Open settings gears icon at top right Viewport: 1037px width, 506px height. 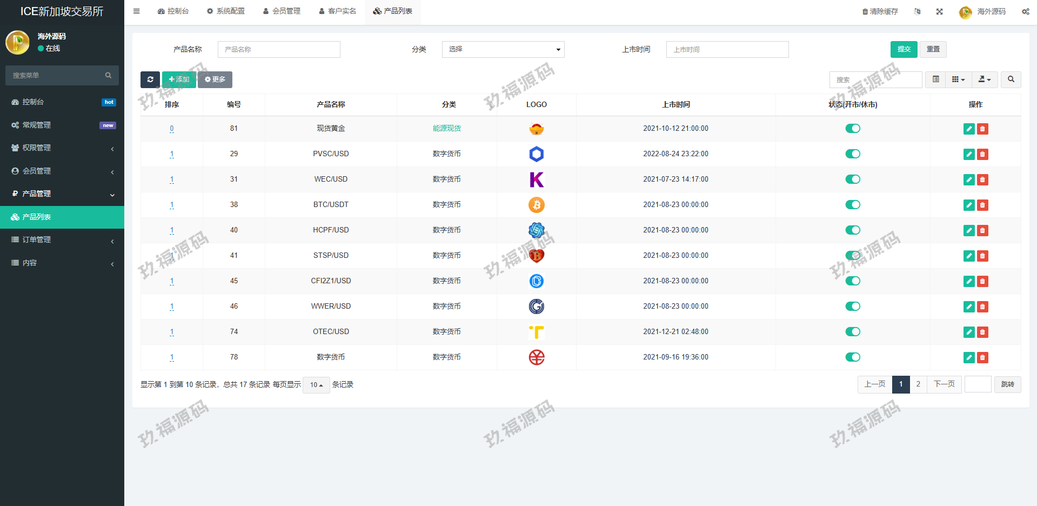(1025, 11)
